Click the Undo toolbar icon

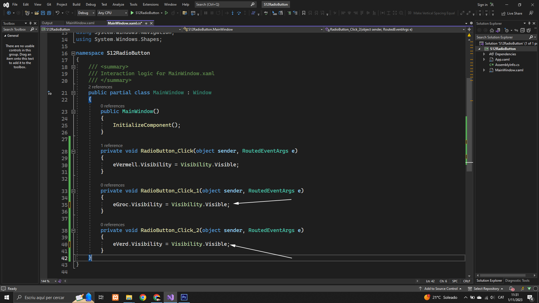point(57,13)
